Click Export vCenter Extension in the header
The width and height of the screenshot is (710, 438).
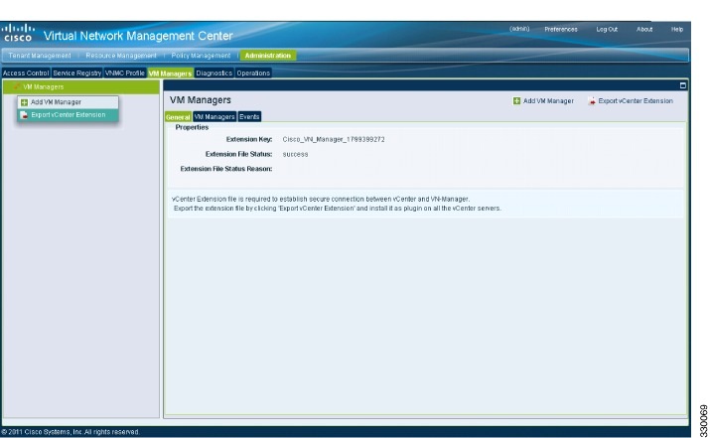click(631, 101)
